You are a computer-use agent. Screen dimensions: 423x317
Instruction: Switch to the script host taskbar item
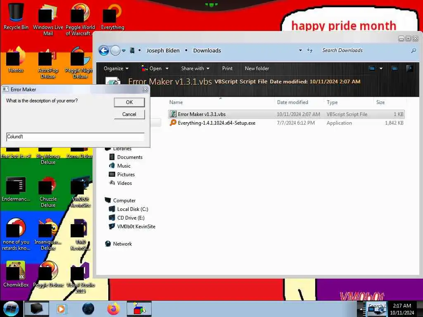tap(139, 309)
